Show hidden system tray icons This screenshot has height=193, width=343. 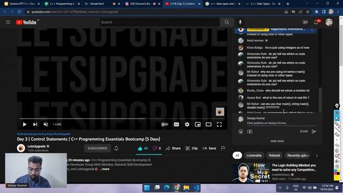(280, 188)
